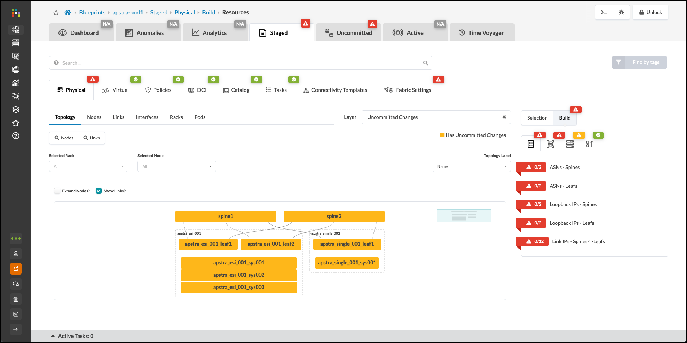
Task: Expand the sidebar with arrow icon
Action: pos(16,329)
